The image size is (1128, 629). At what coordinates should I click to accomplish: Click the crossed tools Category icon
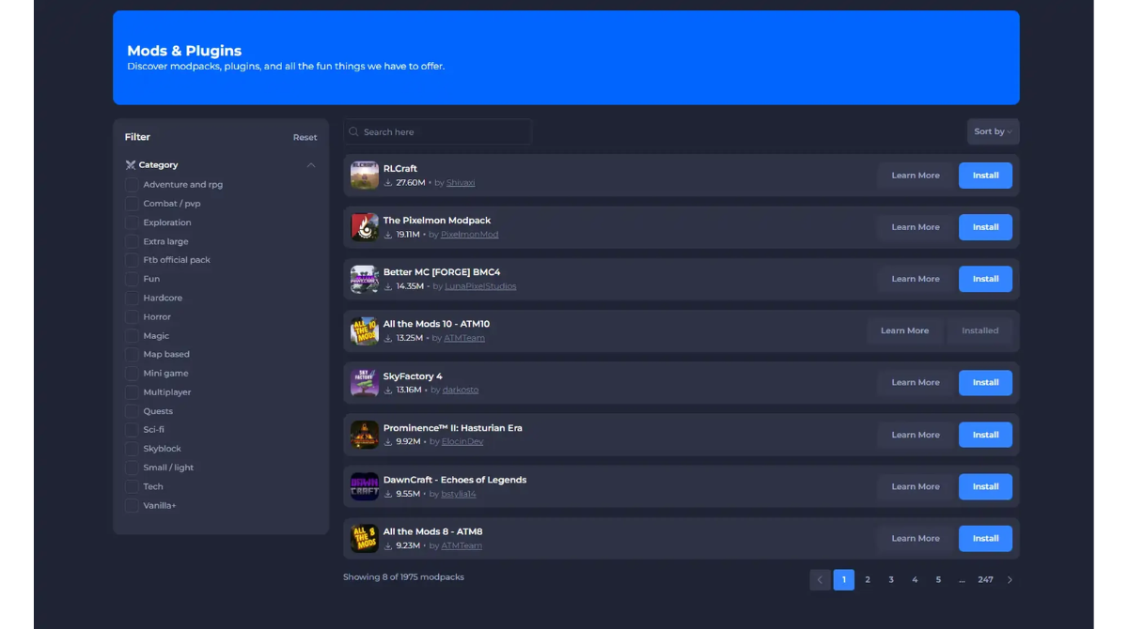131,165
